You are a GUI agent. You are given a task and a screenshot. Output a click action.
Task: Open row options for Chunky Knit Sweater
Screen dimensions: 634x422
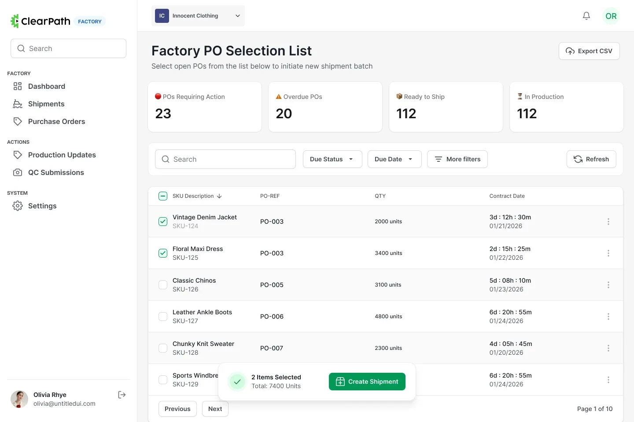(x=608, y=348)
